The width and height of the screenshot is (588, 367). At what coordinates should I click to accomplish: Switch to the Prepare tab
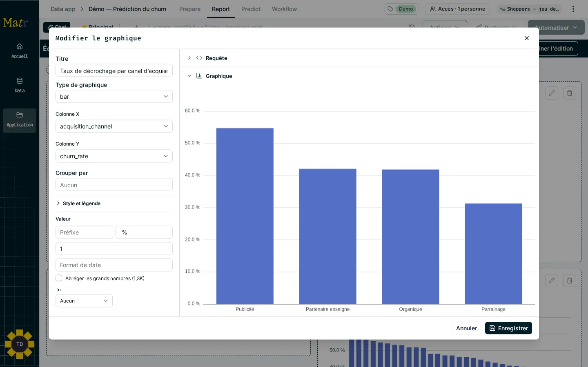pos(190,9)
